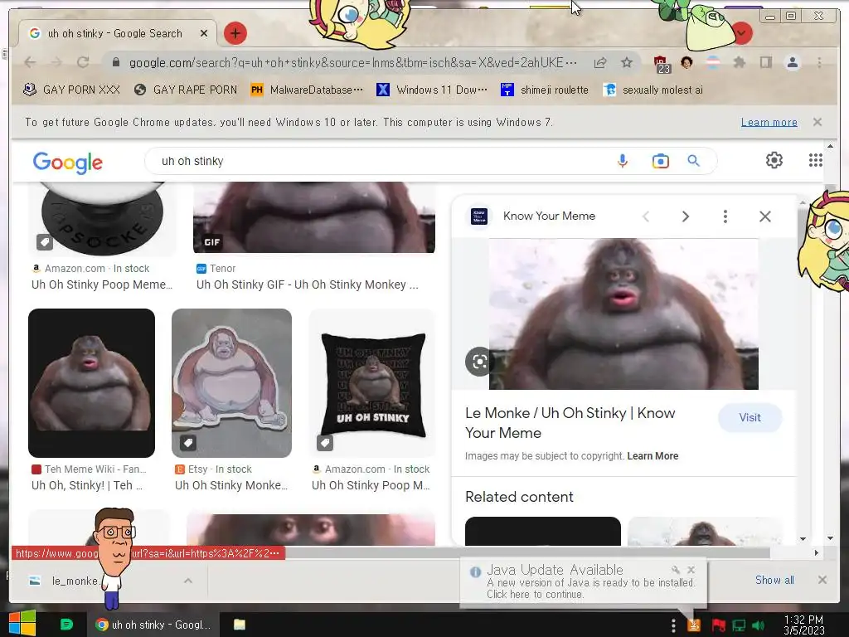
Task: Open the Le Monke / Uh Oh Stinky title link
Action: 570,423
